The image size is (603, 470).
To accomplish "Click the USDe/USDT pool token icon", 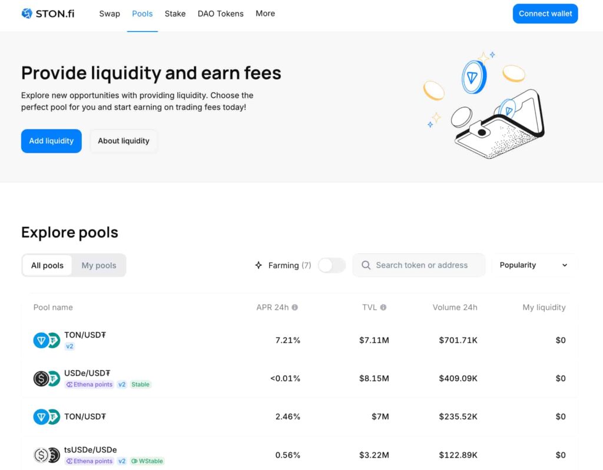I will point(47,378).
